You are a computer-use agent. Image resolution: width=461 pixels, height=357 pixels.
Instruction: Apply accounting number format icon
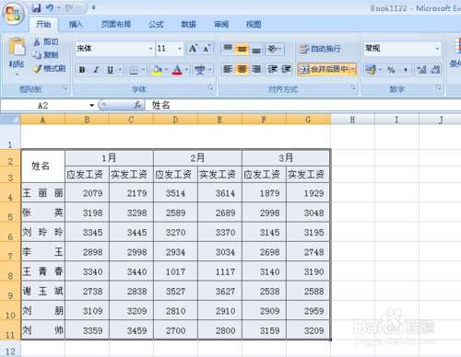(371, 70)
